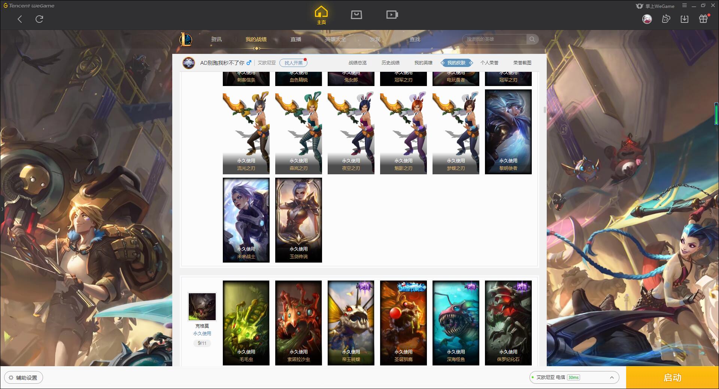Refresh the page with the reload icon
The image size is (719, 389).
point(39,19)
